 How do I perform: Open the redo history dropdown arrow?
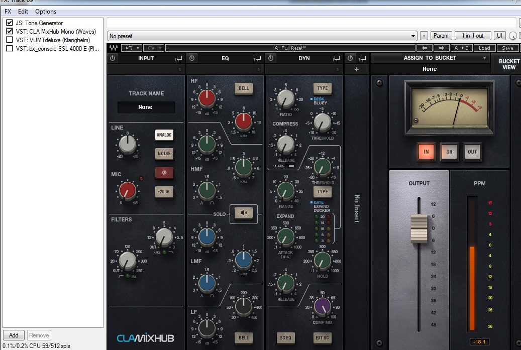tap(160, 48)
